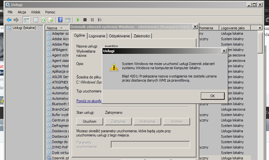Open the Pomoc menu
Image resolution: width=269 pixels, height=160 pixels.
[x=50, y=12]
